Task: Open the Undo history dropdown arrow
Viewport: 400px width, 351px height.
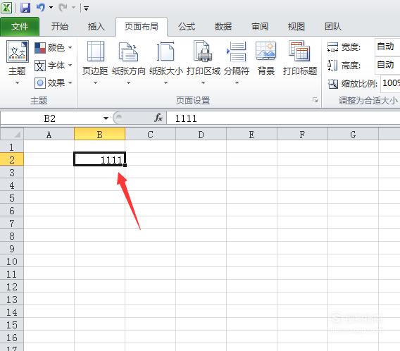Action: (x=51, y=8)
